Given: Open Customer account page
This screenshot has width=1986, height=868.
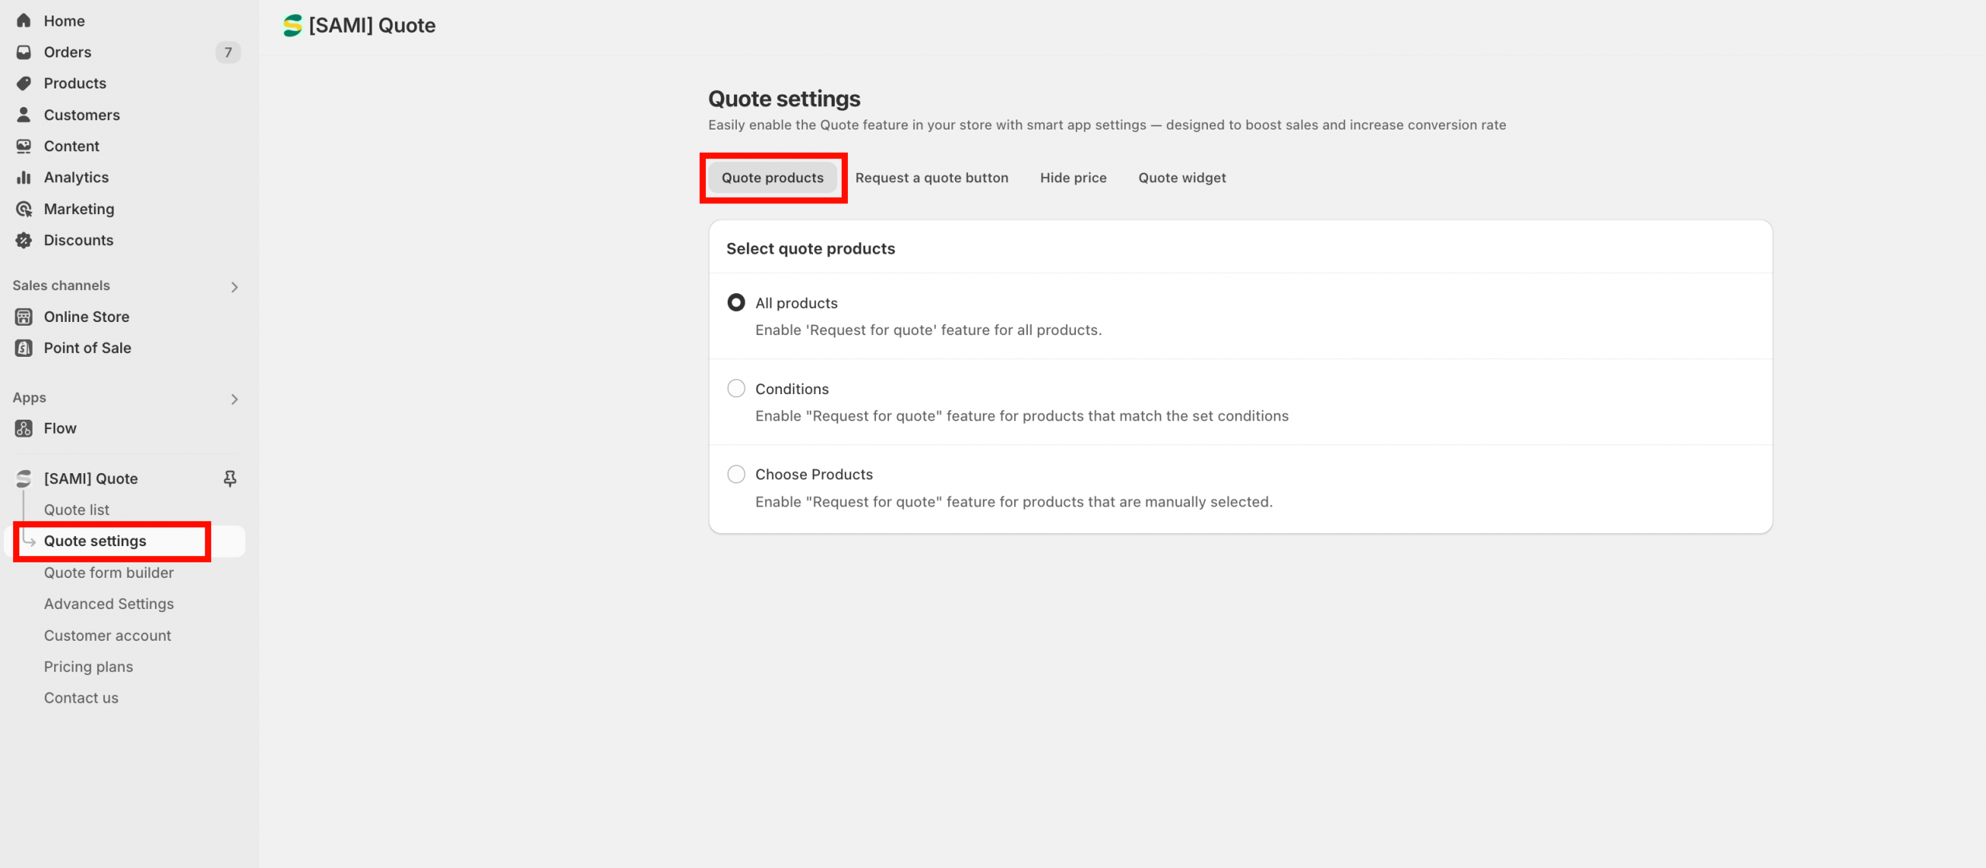Looking at the screenshot, I should click(107, 635).
